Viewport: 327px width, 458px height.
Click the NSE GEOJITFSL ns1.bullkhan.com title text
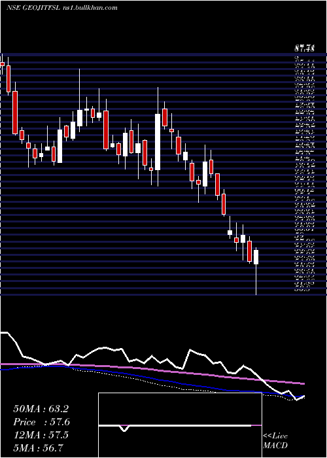pyautogui.click(x=62, y=8)
